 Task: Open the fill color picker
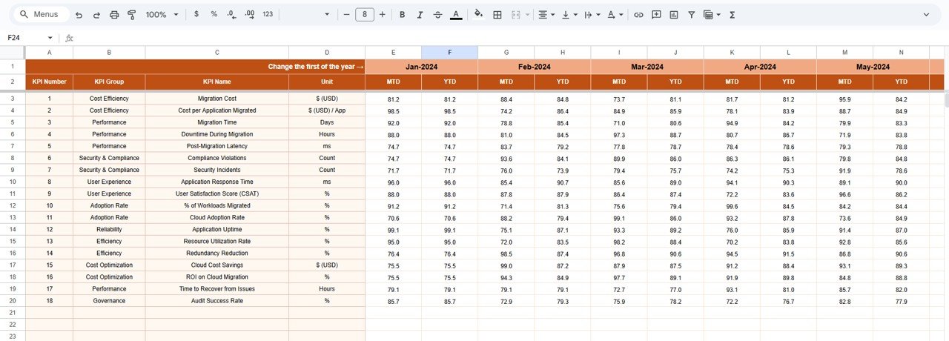[x=478, y=15]
